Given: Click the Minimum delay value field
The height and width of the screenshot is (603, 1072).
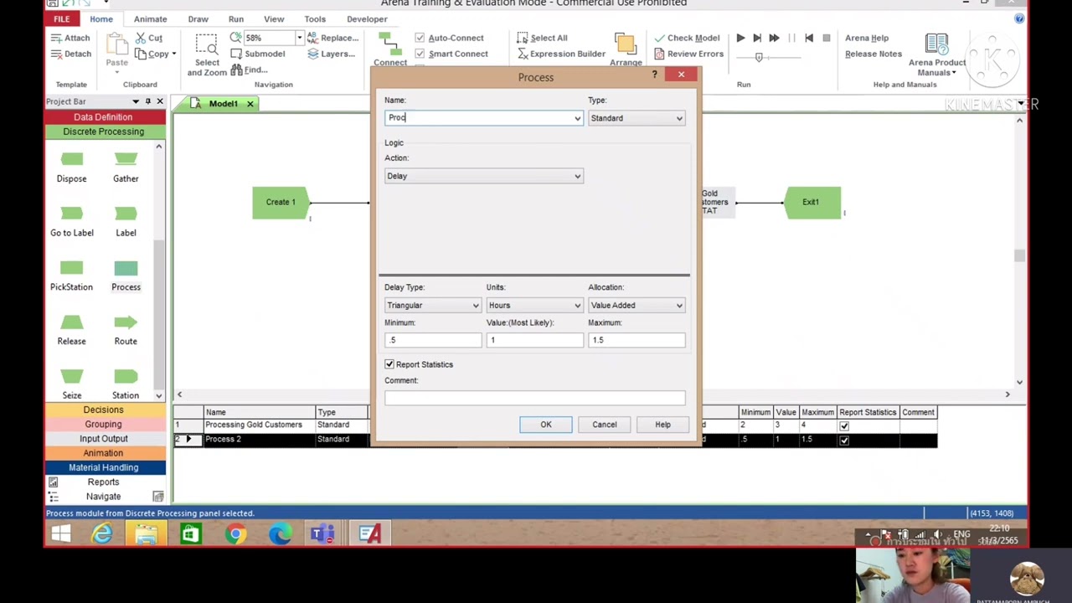Looking at the screenshot, I should [433, 340].
